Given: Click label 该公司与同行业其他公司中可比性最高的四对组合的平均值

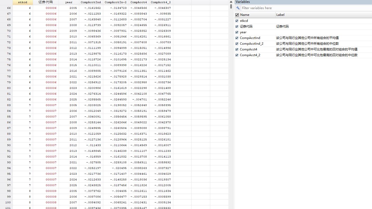Looking at the screenshot, I should 317,49.
